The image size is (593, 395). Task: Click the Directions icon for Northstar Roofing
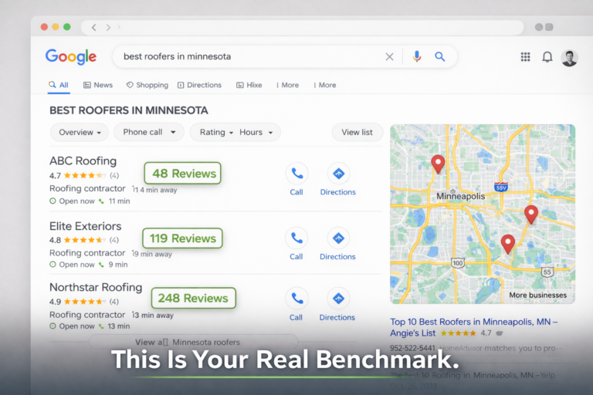tap(338, 299)
